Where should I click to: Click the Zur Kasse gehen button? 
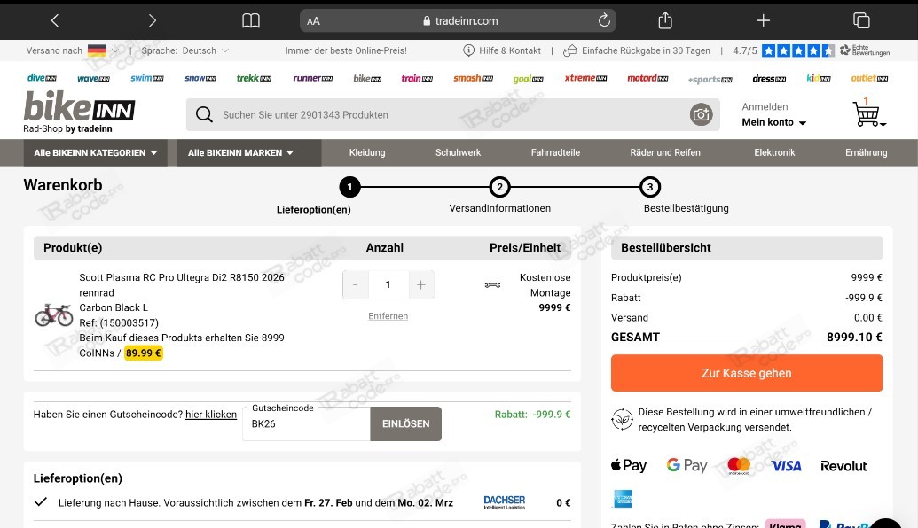745,373
